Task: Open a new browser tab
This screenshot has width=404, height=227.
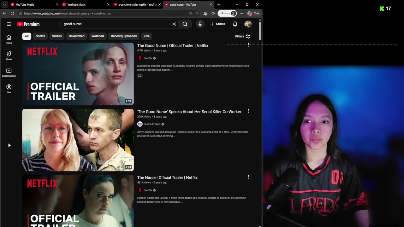Action: click(x=219, y=4)
